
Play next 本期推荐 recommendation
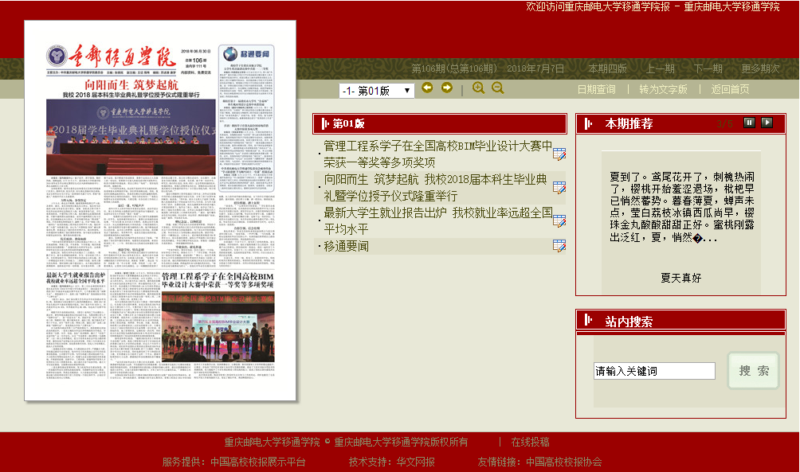pos(767,123)
